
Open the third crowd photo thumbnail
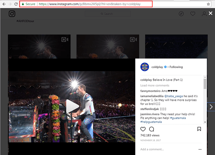[x=176, y=47]
